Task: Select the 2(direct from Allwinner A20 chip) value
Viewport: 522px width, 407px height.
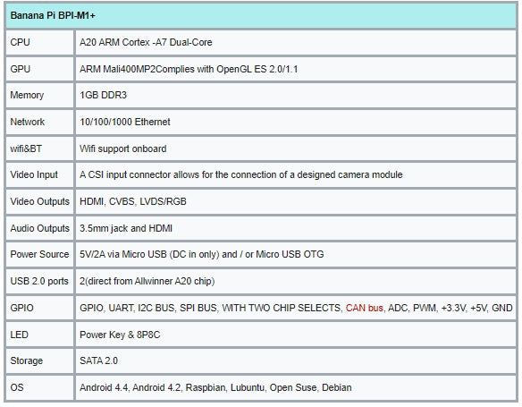Action: [x=147, y=281]
